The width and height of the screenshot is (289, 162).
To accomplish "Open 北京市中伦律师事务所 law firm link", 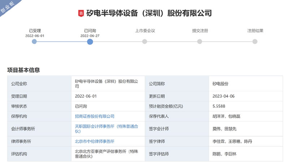I will pos(95,141).
